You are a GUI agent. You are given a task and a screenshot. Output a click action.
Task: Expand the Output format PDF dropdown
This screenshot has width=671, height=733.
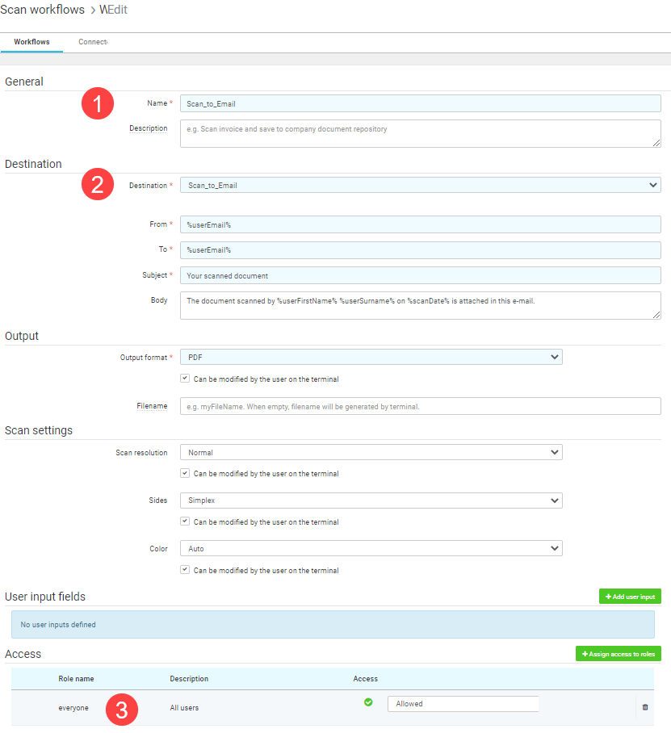(371, 357)
